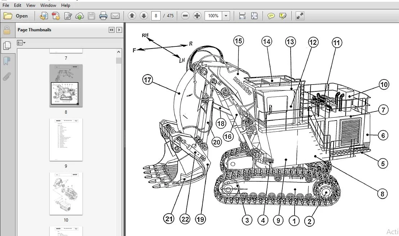Open the Attachments paperclip panel
This screenshot has width=399, height=236.
coord(7,76)
